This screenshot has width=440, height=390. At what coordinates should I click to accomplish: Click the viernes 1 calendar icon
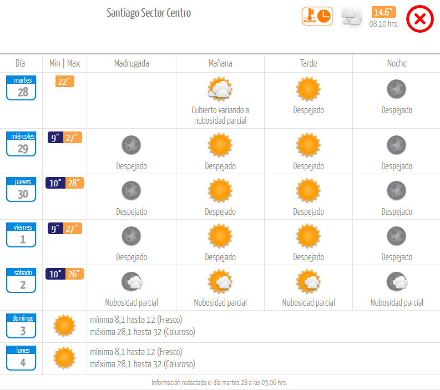[x=21, y=235]
